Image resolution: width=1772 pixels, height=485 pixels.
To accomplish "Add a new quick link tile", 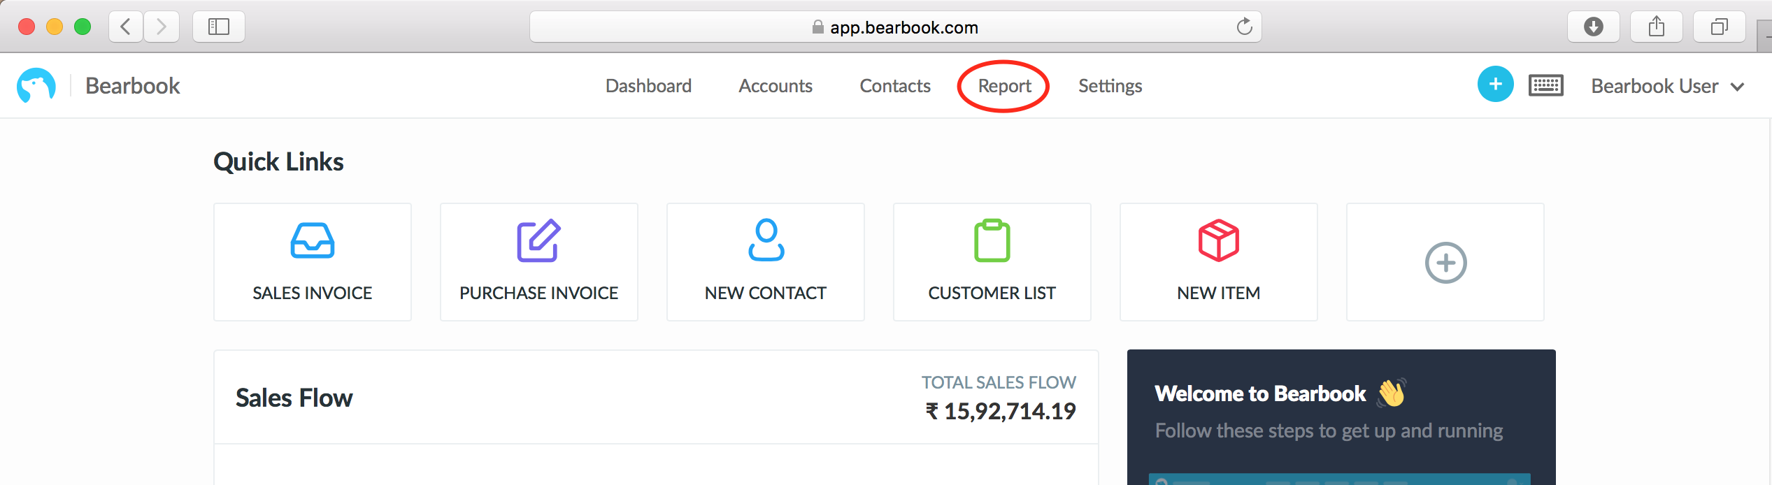I will coord(1445,262).
